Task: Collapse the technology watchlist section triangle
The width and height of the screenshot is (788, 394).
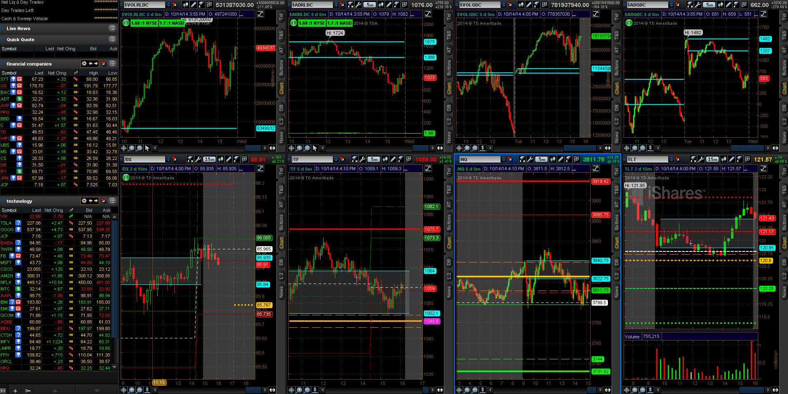Action: tap(3, 201)
